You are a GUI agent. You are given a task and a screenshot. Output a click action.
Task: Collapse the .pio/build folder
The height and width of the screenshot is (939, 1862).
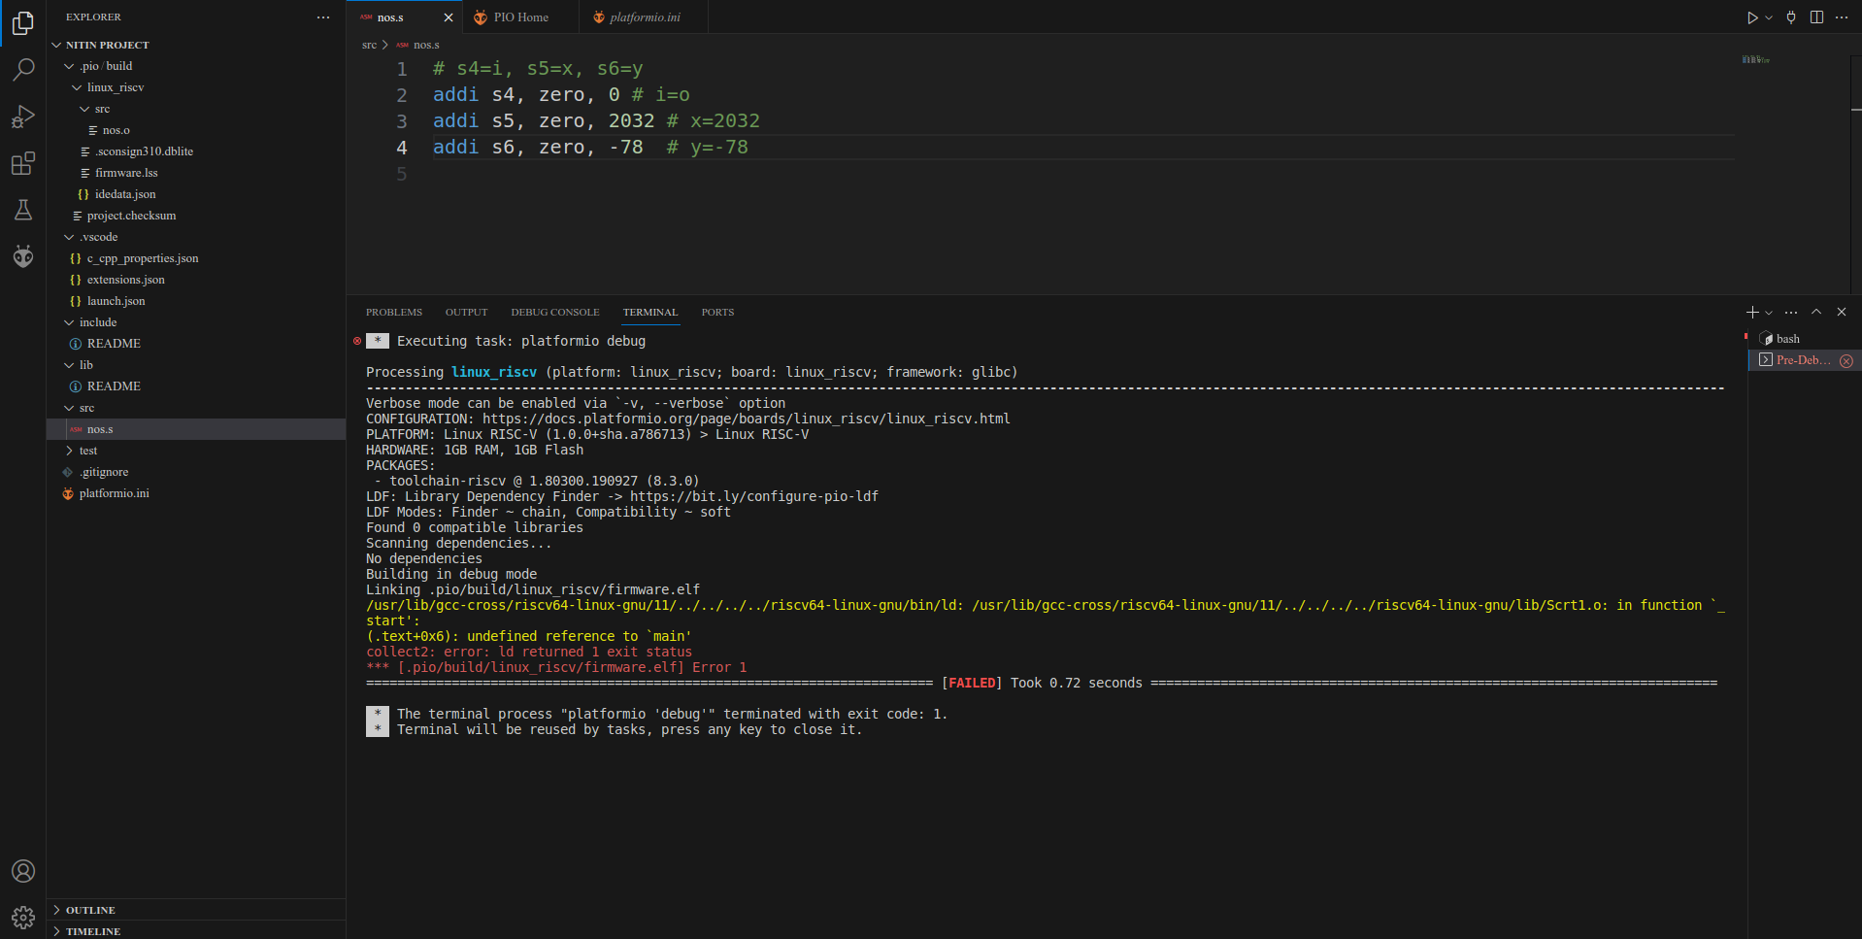(x=196, y=66)
